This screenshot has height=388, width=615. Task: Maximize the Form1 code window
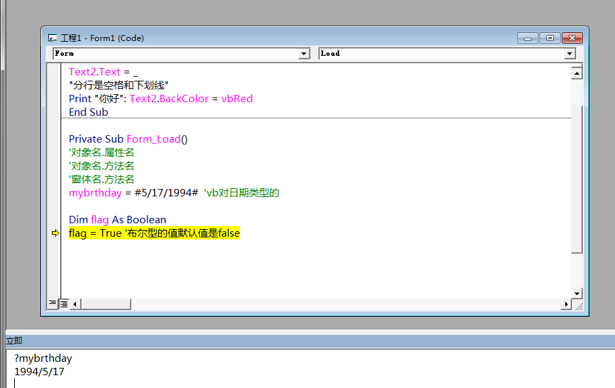pyautogui.click(x=550, y=38)
